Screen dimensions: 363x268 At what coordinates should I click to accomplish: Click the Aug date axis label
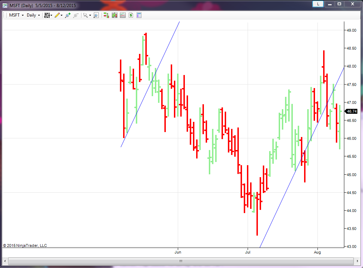317,252
